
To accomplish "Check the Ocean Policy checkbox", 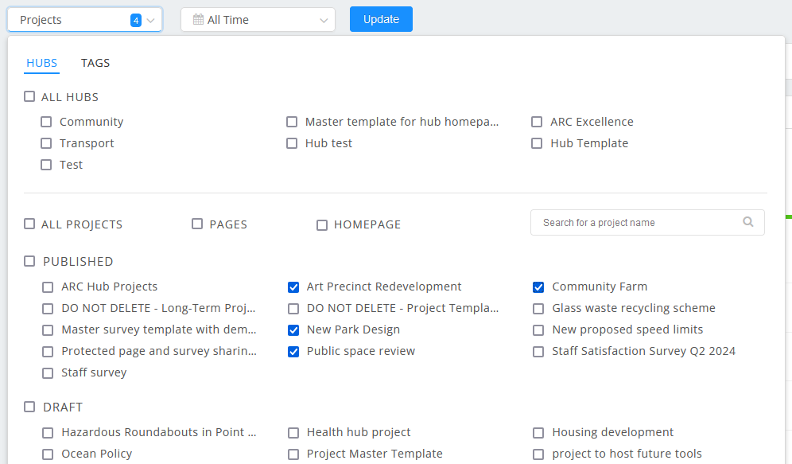I will [48, 454].
